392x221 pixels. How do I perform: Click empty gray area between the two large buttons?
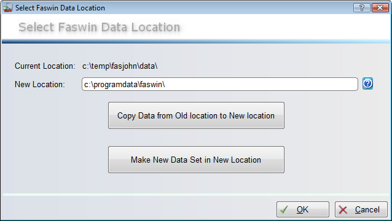coord(196,138)
